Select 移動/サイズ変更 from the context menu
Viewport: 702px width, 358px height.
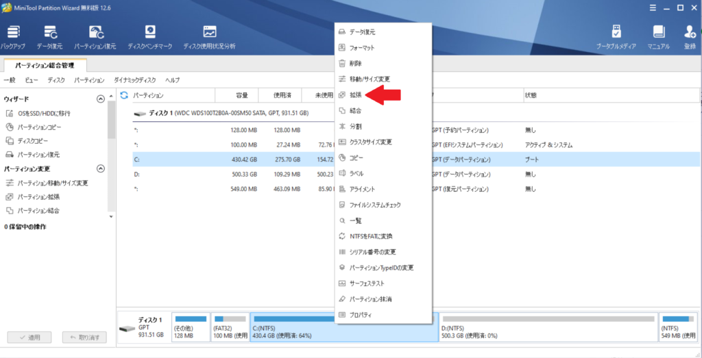coord(383,79)
